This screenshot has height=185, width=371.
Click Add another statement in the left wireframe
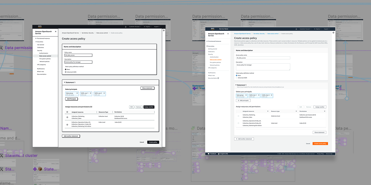tap(71, 136)
